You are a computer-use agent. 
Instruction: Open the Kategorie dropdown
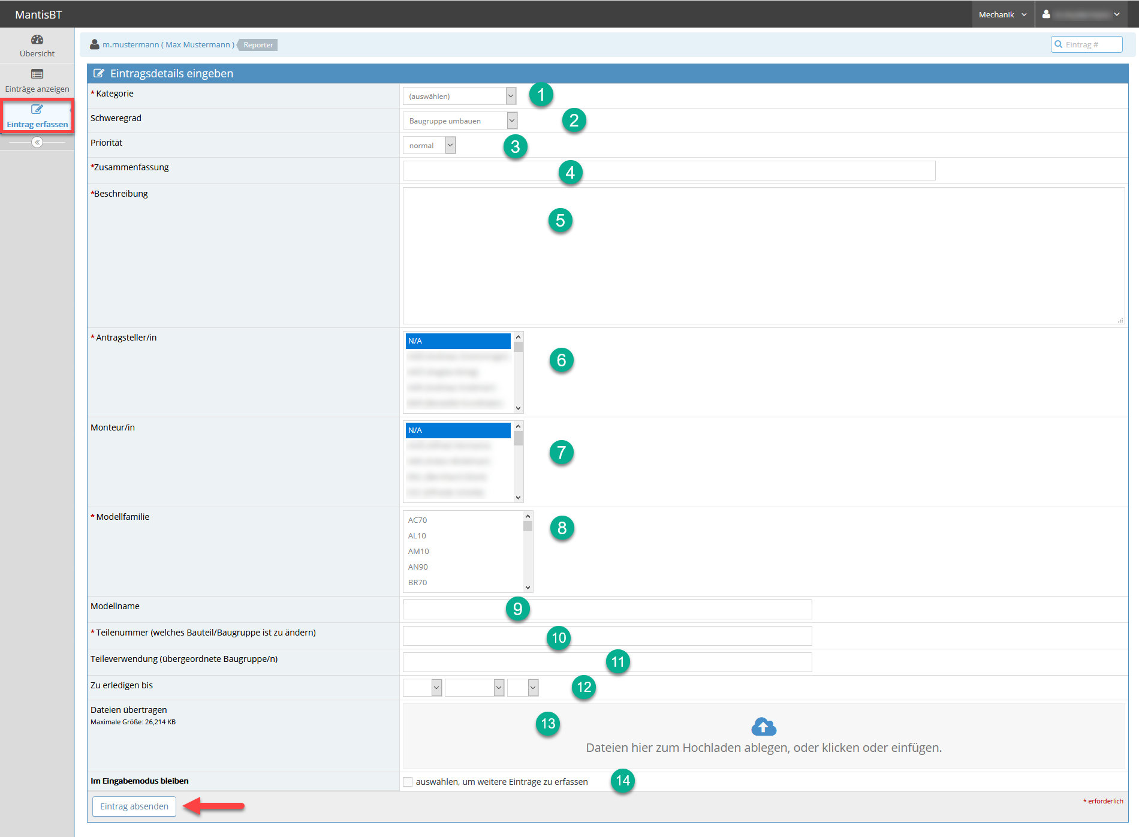[x=459, y=96]
